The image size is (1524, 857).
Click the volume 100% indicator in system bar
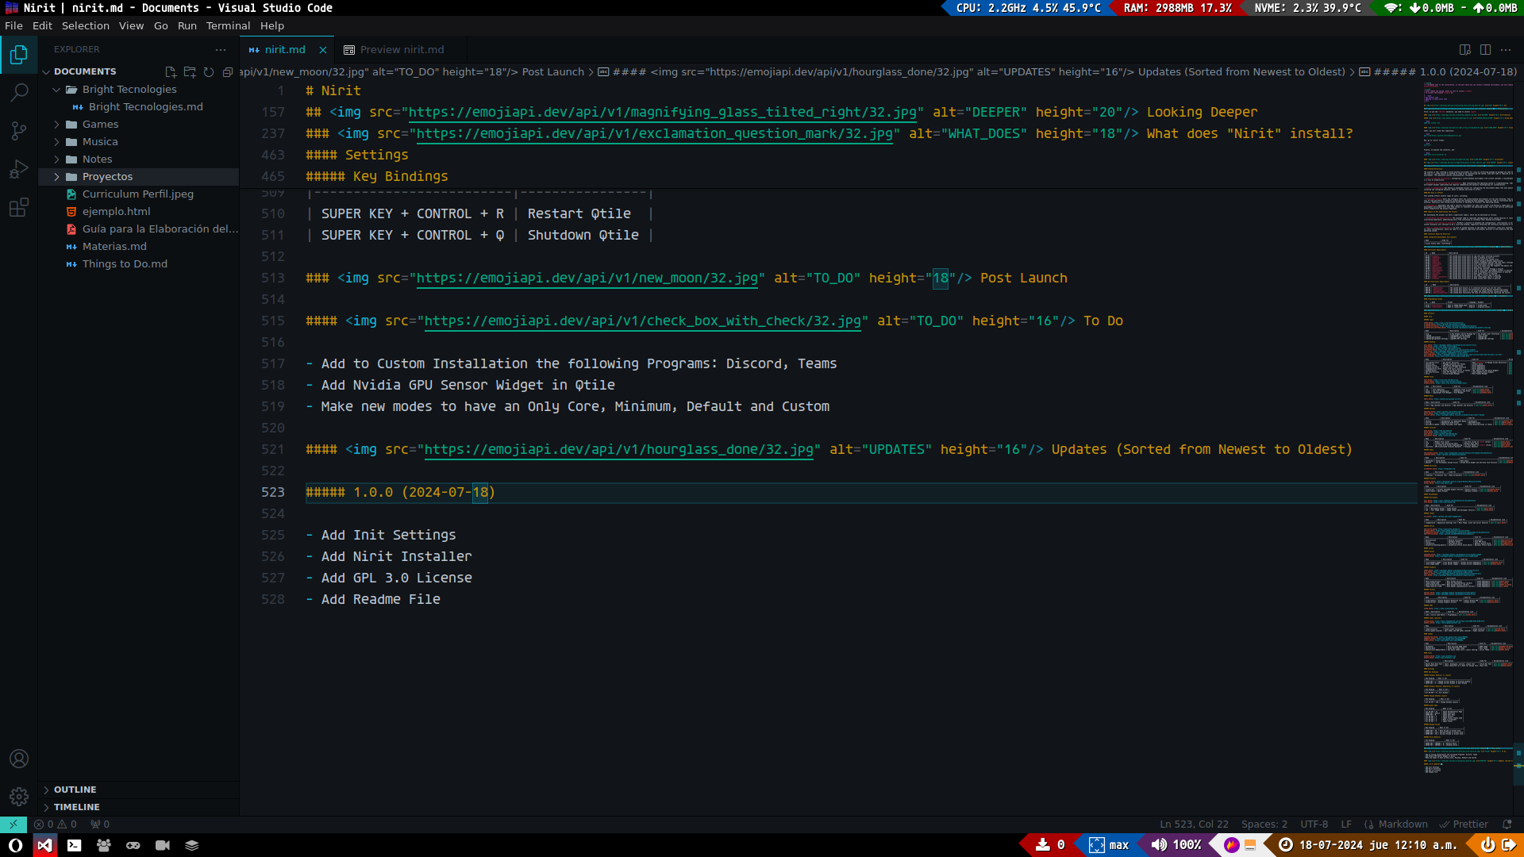tap(1176, 845)
